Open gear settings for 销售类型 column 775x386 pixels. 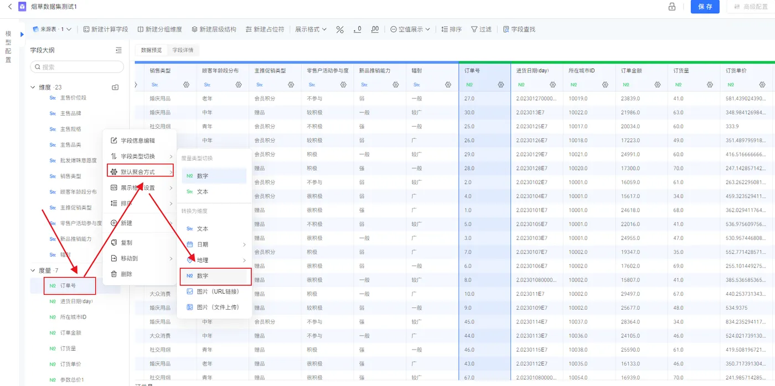pos(186,85)
